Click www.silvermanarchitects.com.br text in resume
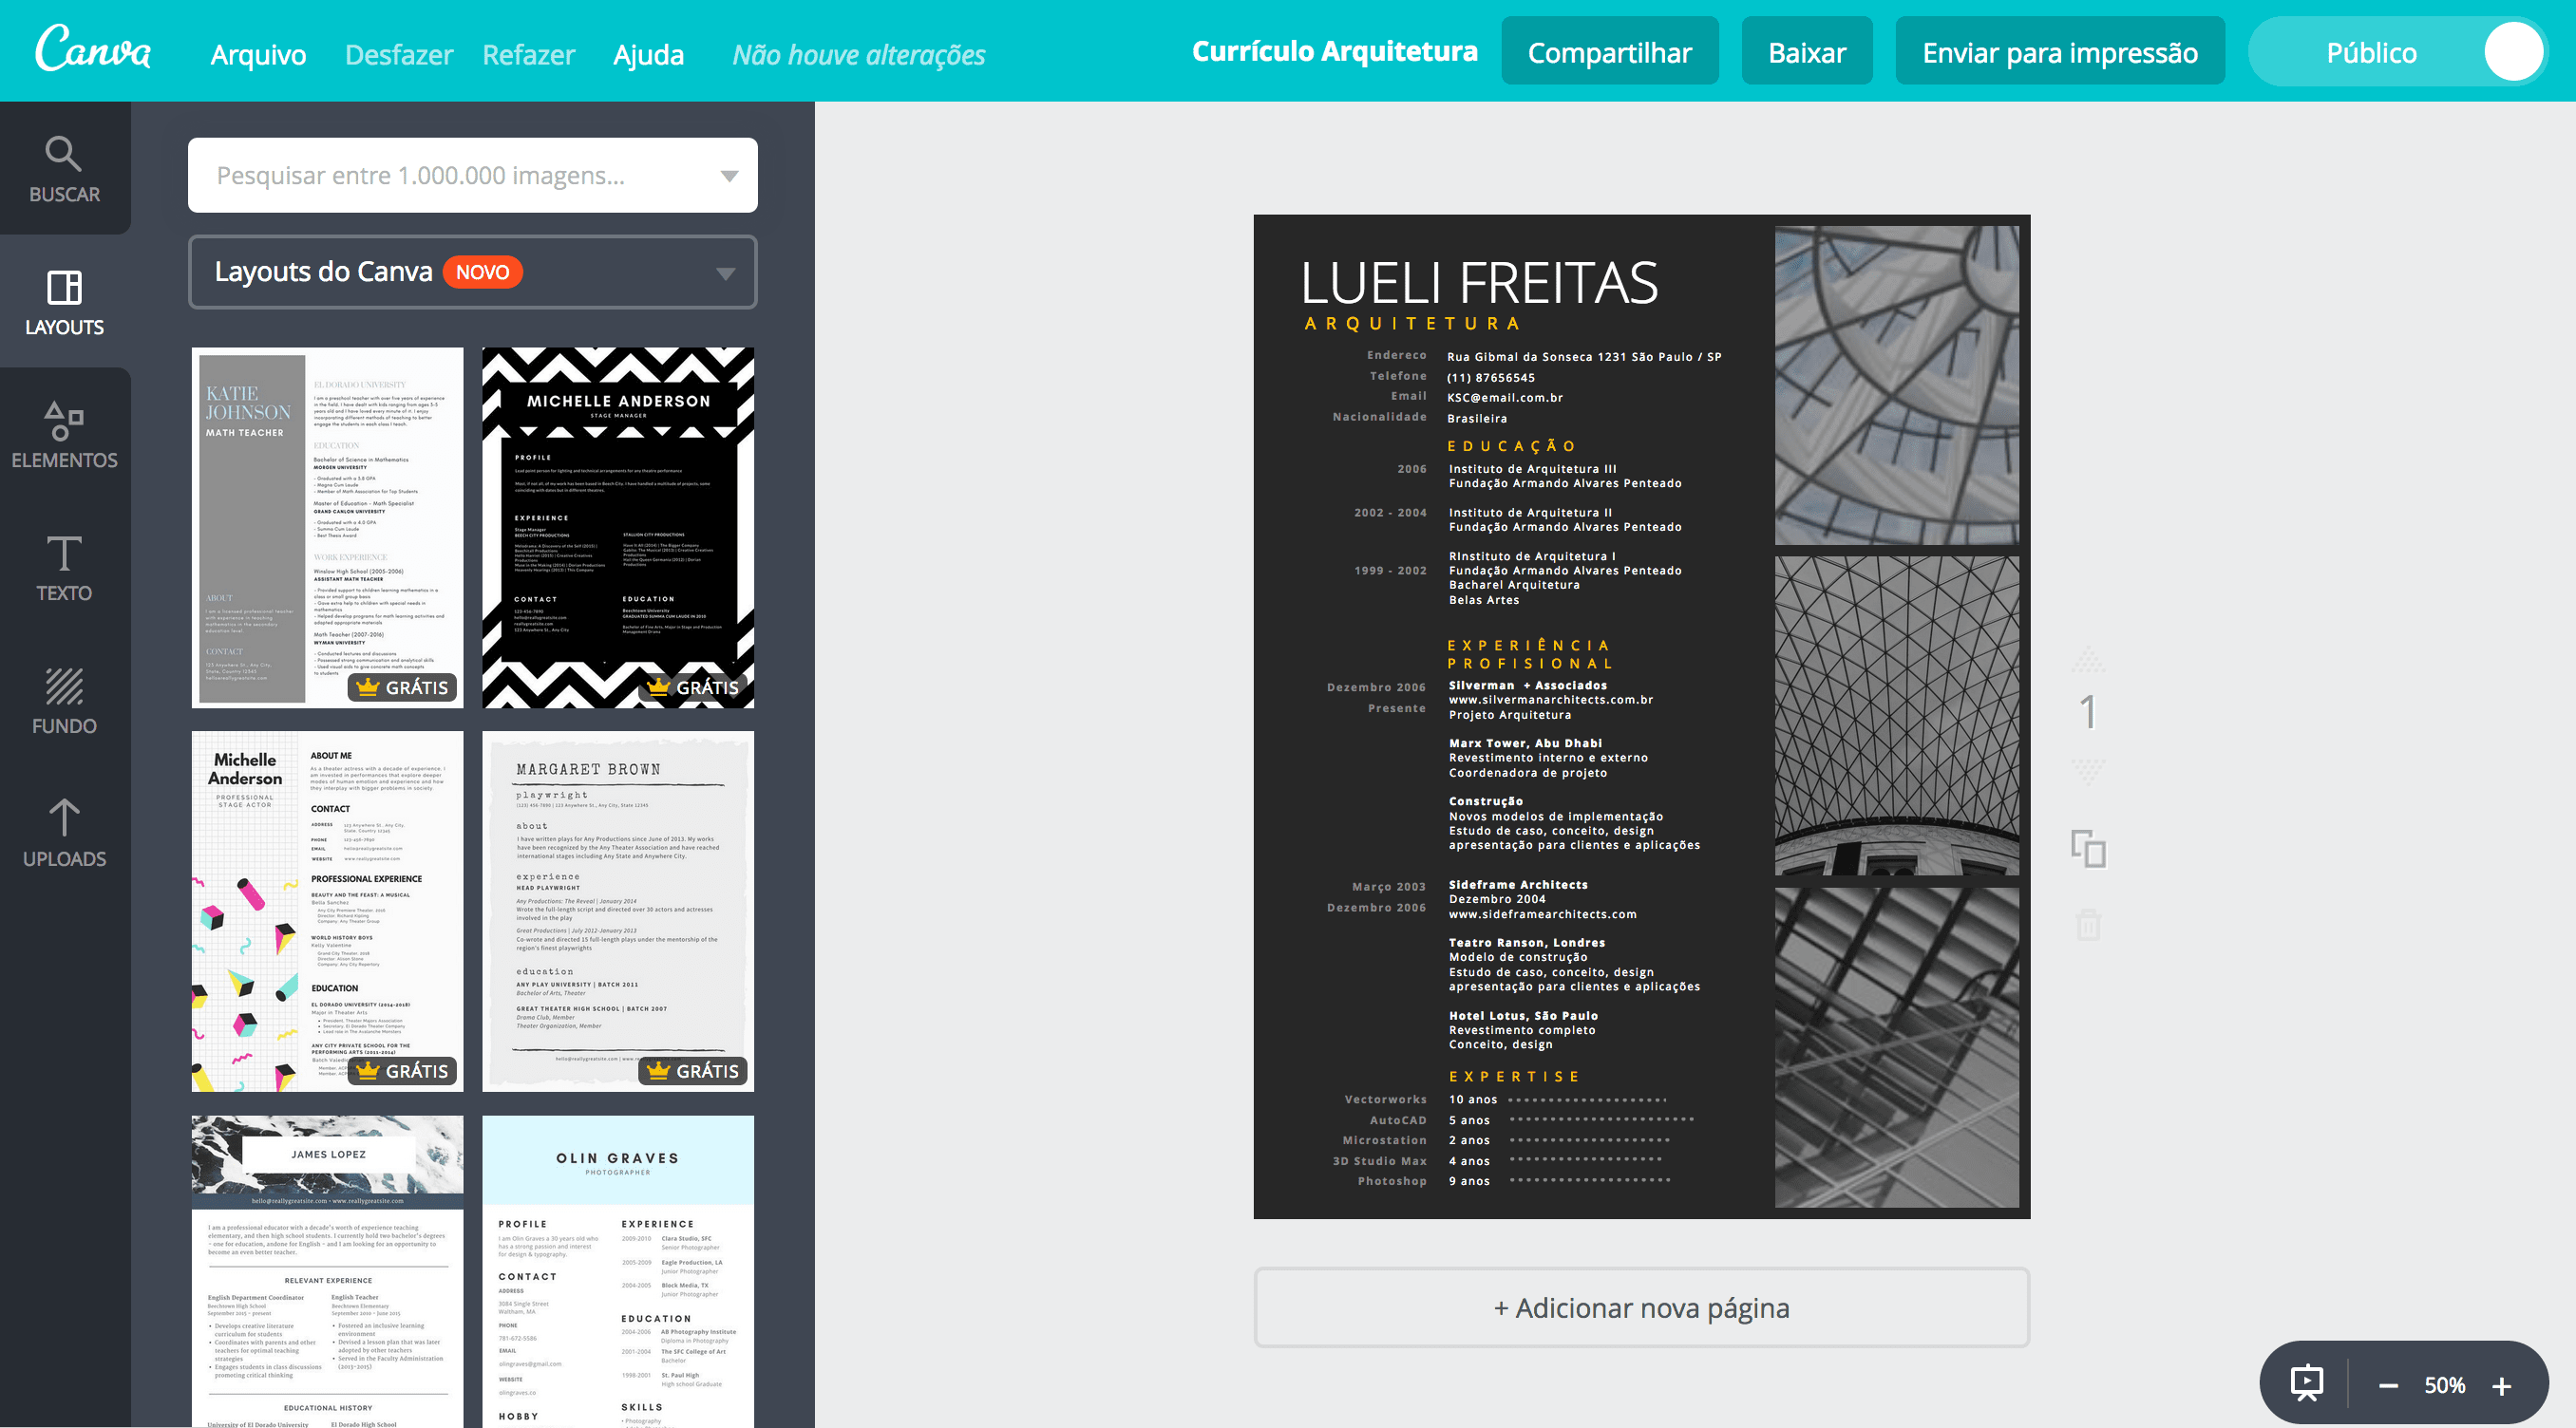This screenshot has height=1428, width=2576. (1550, 700)
